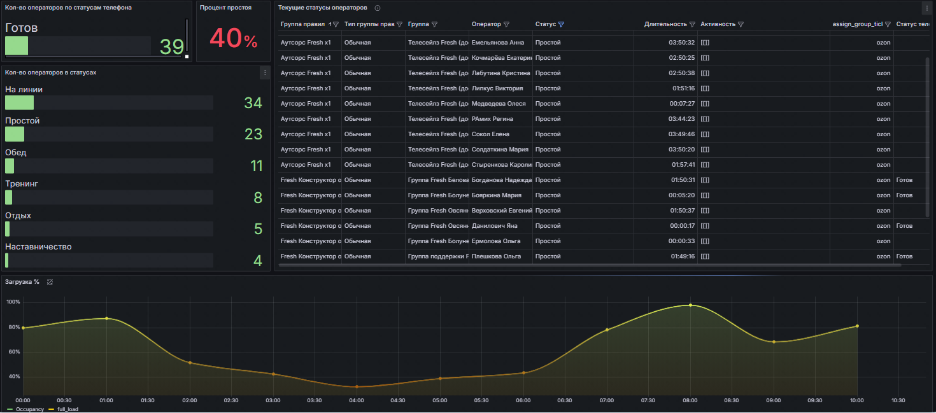The height and width of the screenshot is (413, 936).
Task: Click Кол-во операторов по статусам телефона title
Action: click(68, 8)
